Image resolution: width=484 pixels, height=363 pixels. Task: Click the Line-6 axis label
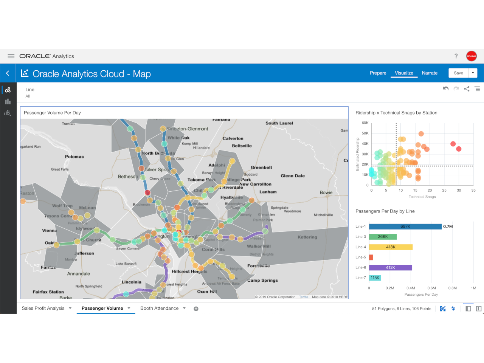click(x=361, y=267)
